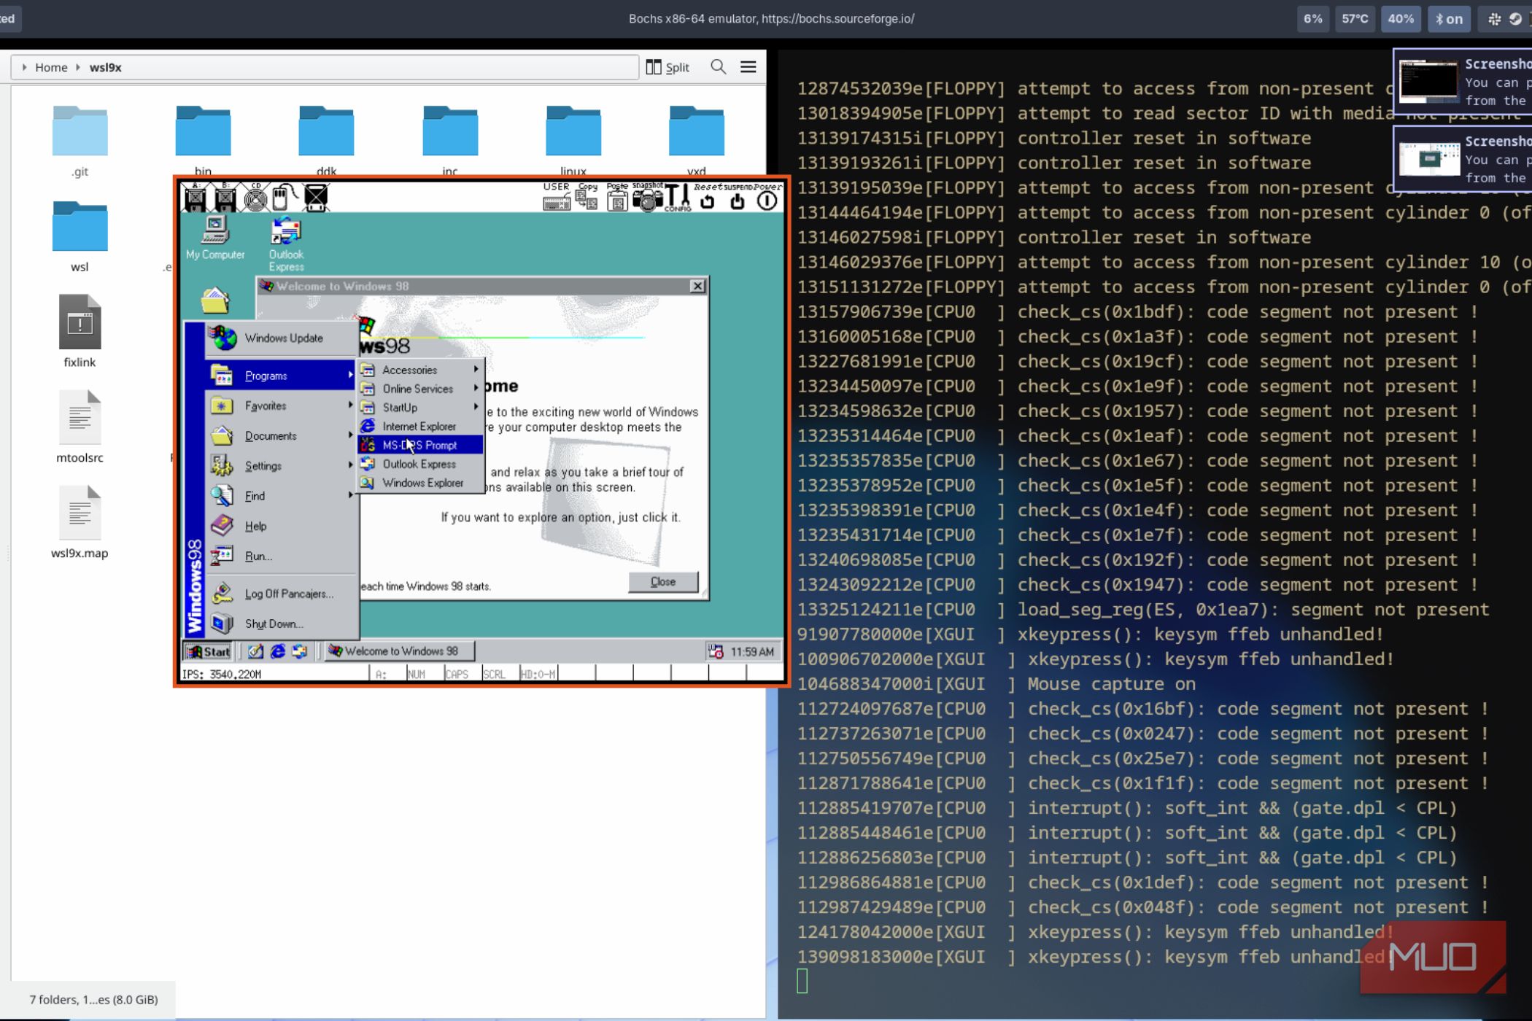This screenshot has width=1532, height=1021.
Task: Click wsl9x in file manager breadcrumb
Action: pyautogui.click(x=106, y=67)
